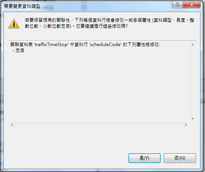Viewport: 205px width, 172px height.
Task: Click the 需要變更資料類型 title bar text
Action: (x=22, y=6)
